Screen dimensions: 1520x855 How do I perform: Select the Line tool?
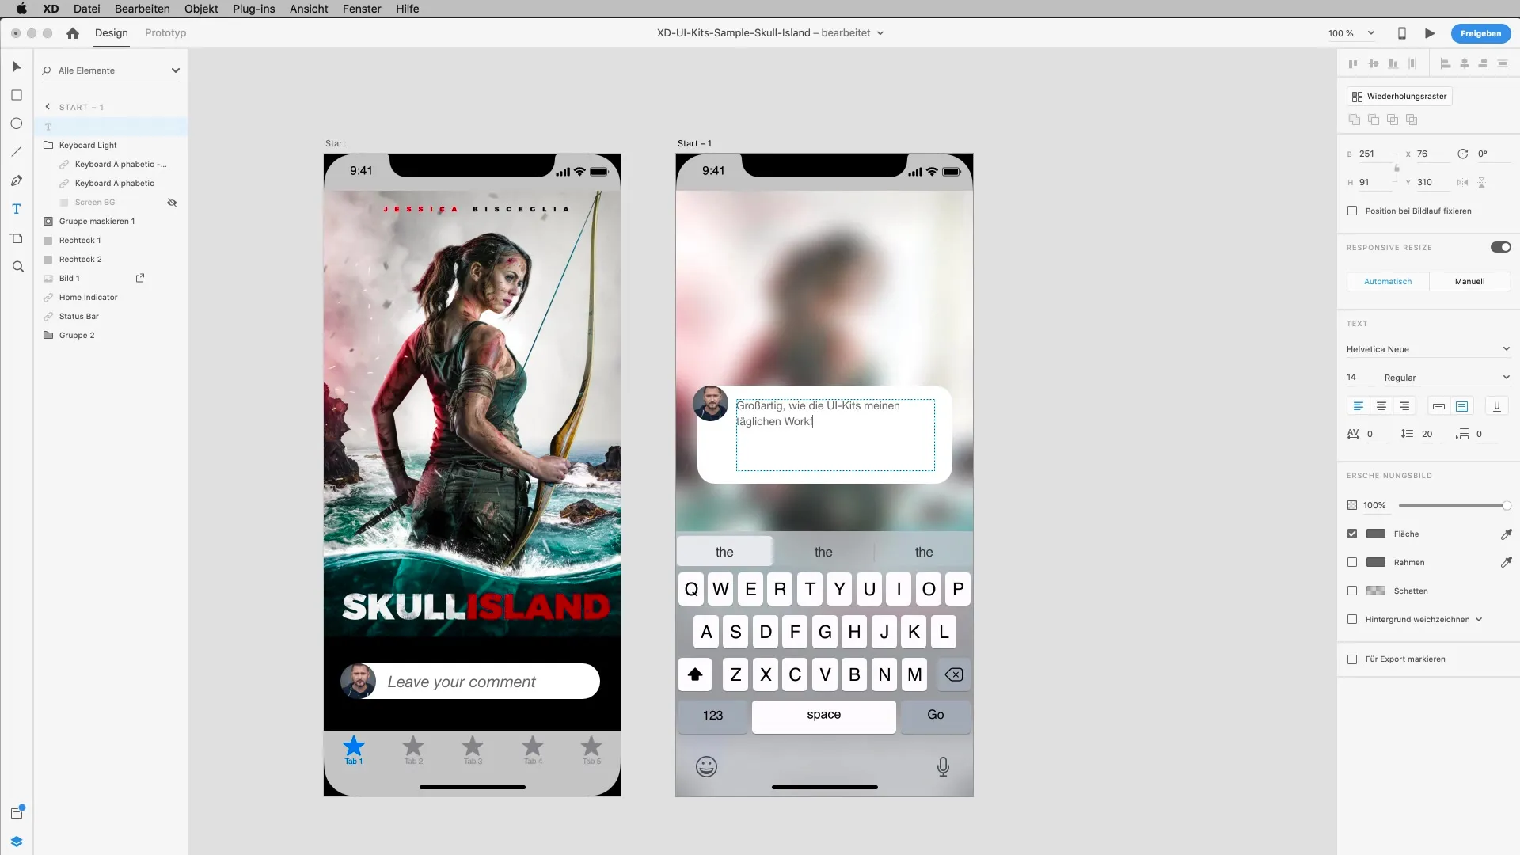pos(17,152)
